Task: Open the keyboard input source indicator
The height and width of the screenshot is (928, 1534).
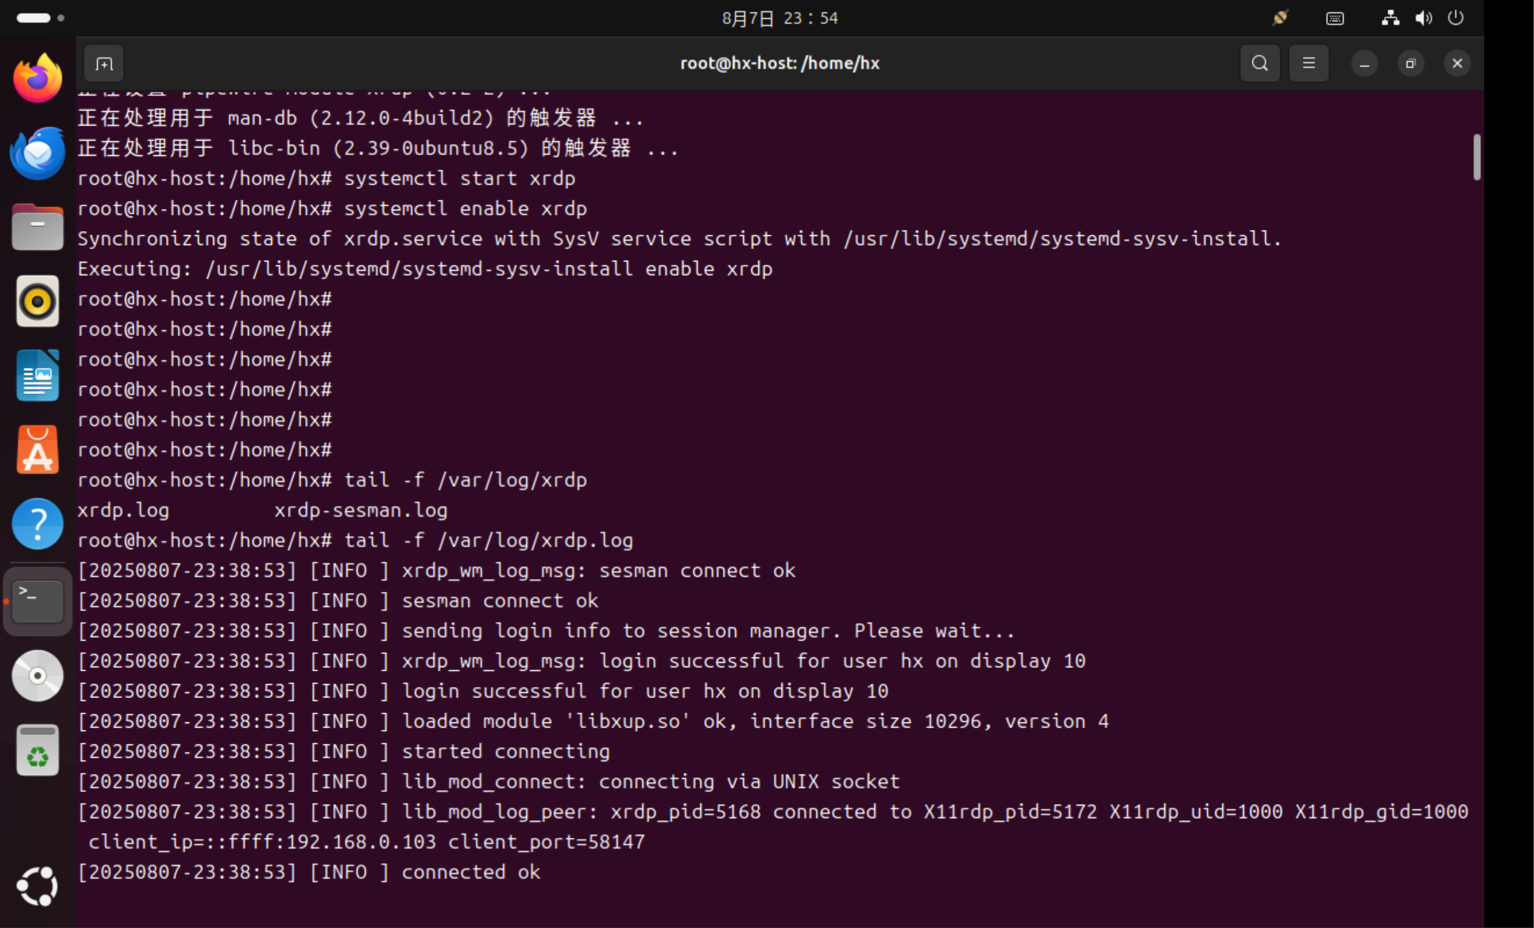Action: 1335,19
